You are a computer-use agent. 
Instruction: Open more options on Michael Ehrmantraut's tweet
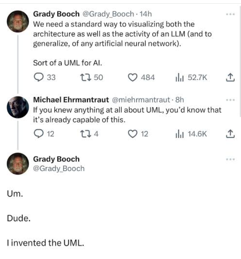click(x=230, y=99)
